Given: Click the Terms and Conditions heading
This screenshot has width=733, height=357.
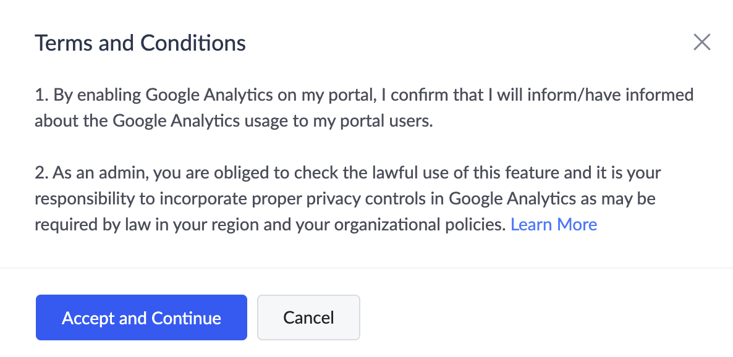Looking at the screenshot, I should (x=140, y=43).
